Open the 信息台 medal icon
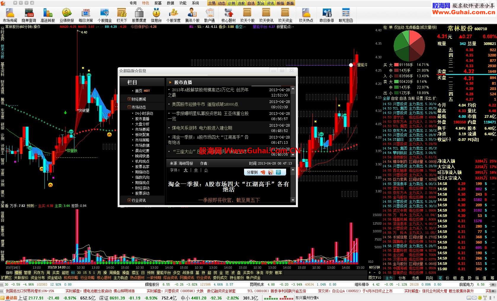The image size is (497, 301). click(x=156, y=15)
